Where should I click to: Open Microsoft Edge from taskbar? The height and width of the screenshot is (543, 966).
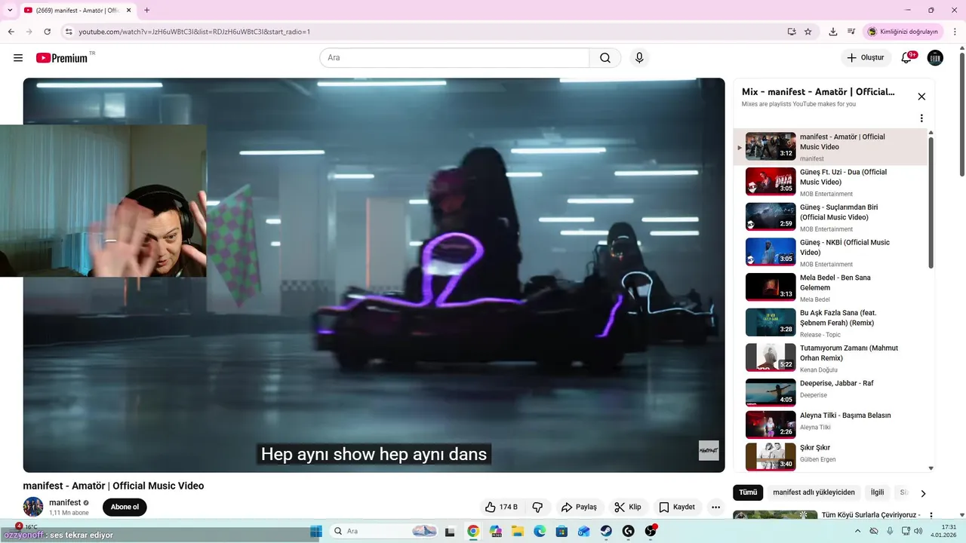point(540,531)
